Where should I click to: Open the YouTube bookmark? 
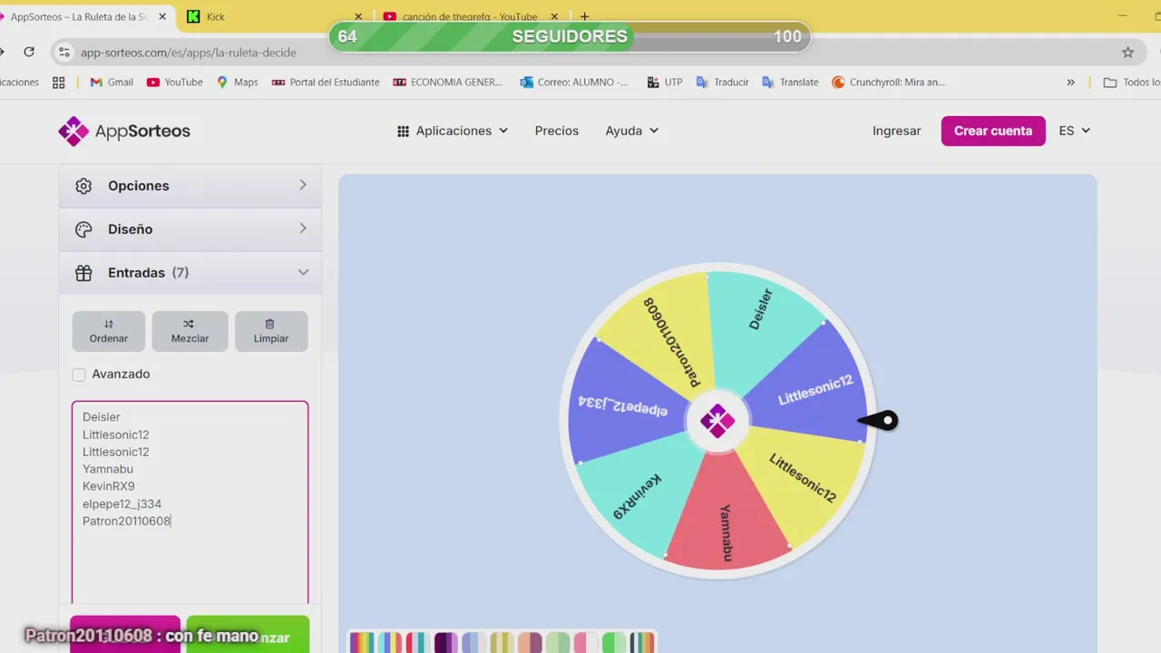click(x=175, y=82)
